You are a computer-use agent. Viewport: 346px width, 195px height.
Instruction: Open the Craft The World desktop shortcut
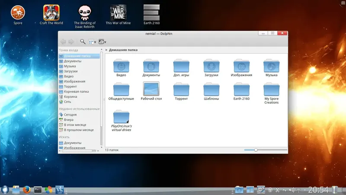pyautogui.click(x=51, y=12)
